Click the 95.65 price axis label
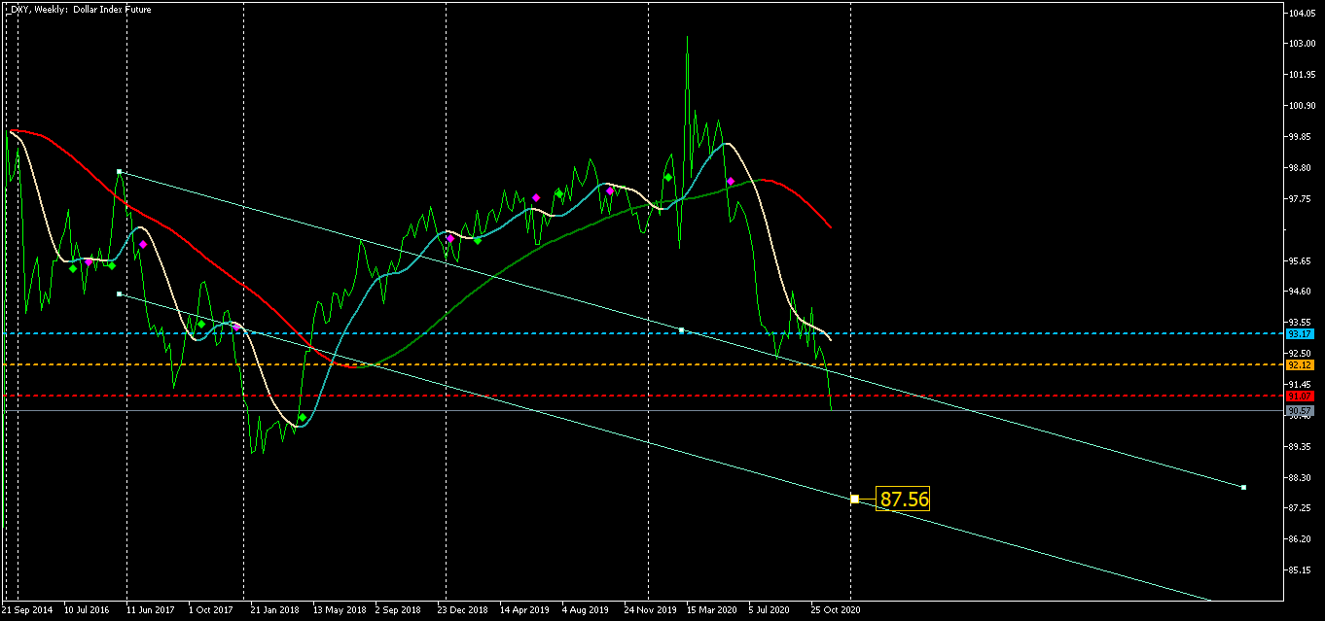 1302,260
